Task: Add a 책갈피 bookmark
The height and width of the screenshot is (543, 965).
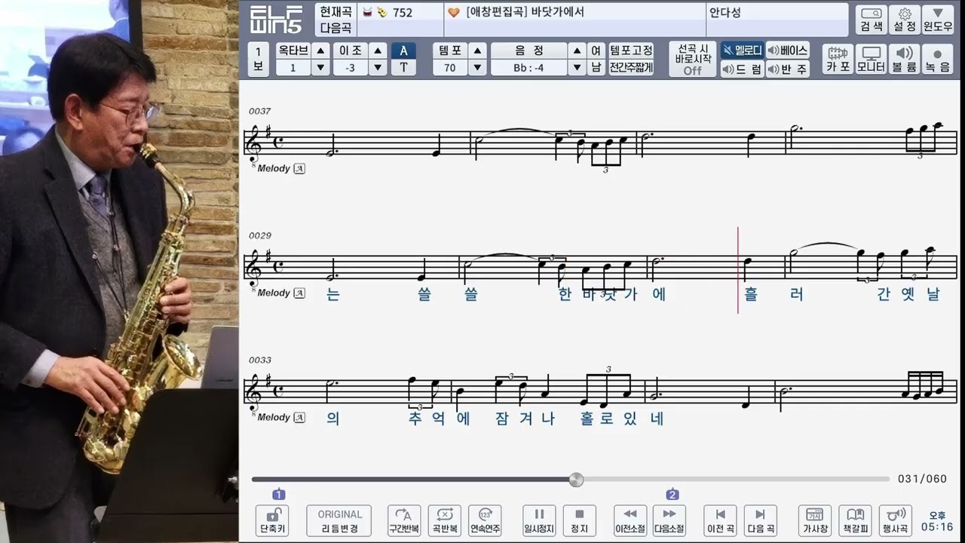Action: coord(855,520)
